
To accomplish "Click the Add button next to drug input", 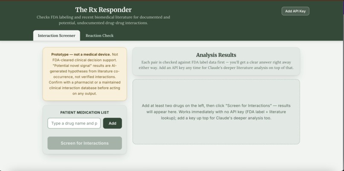I will pos(112,123).
